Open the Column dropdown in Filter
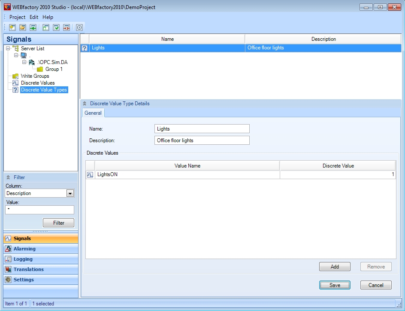The width and height of the screenshot is (405, 311). pyautogui.click(x=70, y=193)
